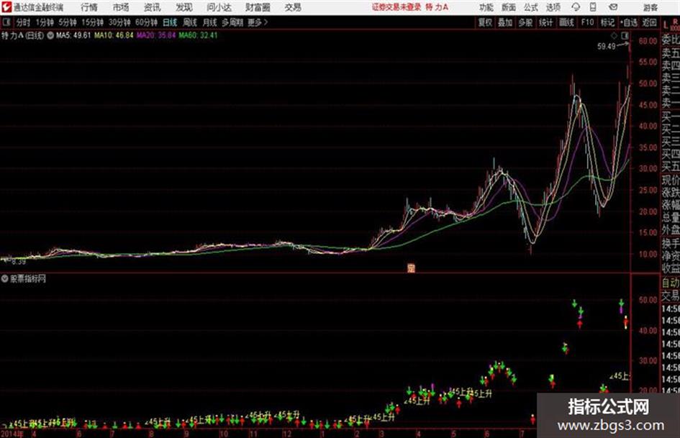Viewport: 680px width, 438px height.
Task: Click the 返回 back button
Action: [649, 22]
